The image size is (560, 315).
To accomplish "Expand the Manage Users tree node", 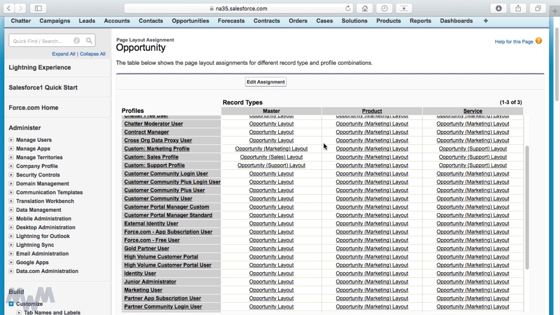I will [x=11, y=140].
